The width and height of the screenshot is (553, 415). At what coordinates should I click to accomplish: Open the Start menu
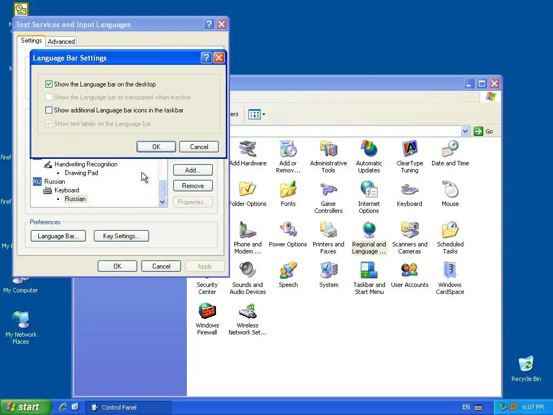[x=25, y=407]
